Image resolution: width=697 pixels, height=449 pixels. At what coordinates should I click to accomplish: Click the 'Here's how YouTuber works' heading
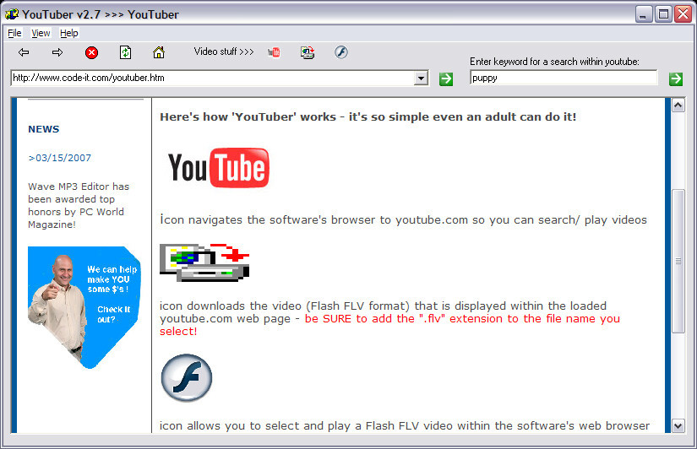[368, 116]
